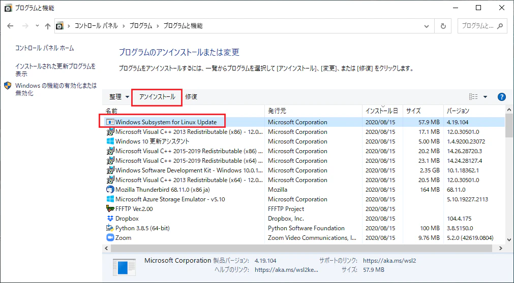Go up one level with the Up arrow
Viewport: 514px width, 283px height.
pos(48,26)
